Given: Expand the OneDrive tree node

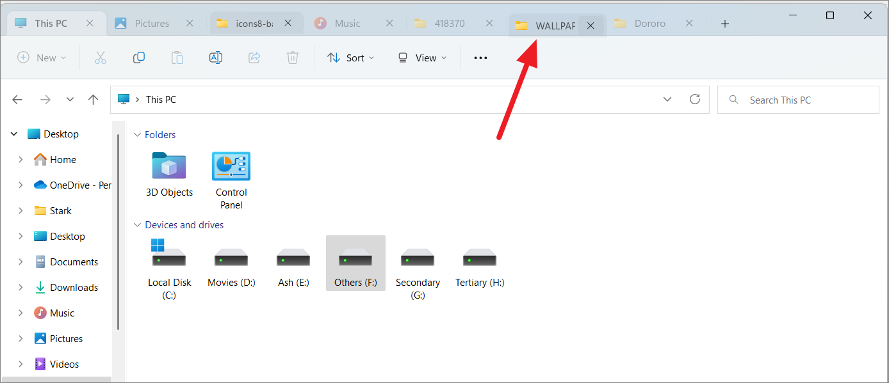Looking at the screenshot, I should click(x=20, y=185).
